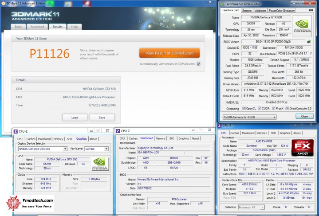Open the PowerColor Giveaway tab
This screenshot has height=216, width=319.
pos(282,11)
